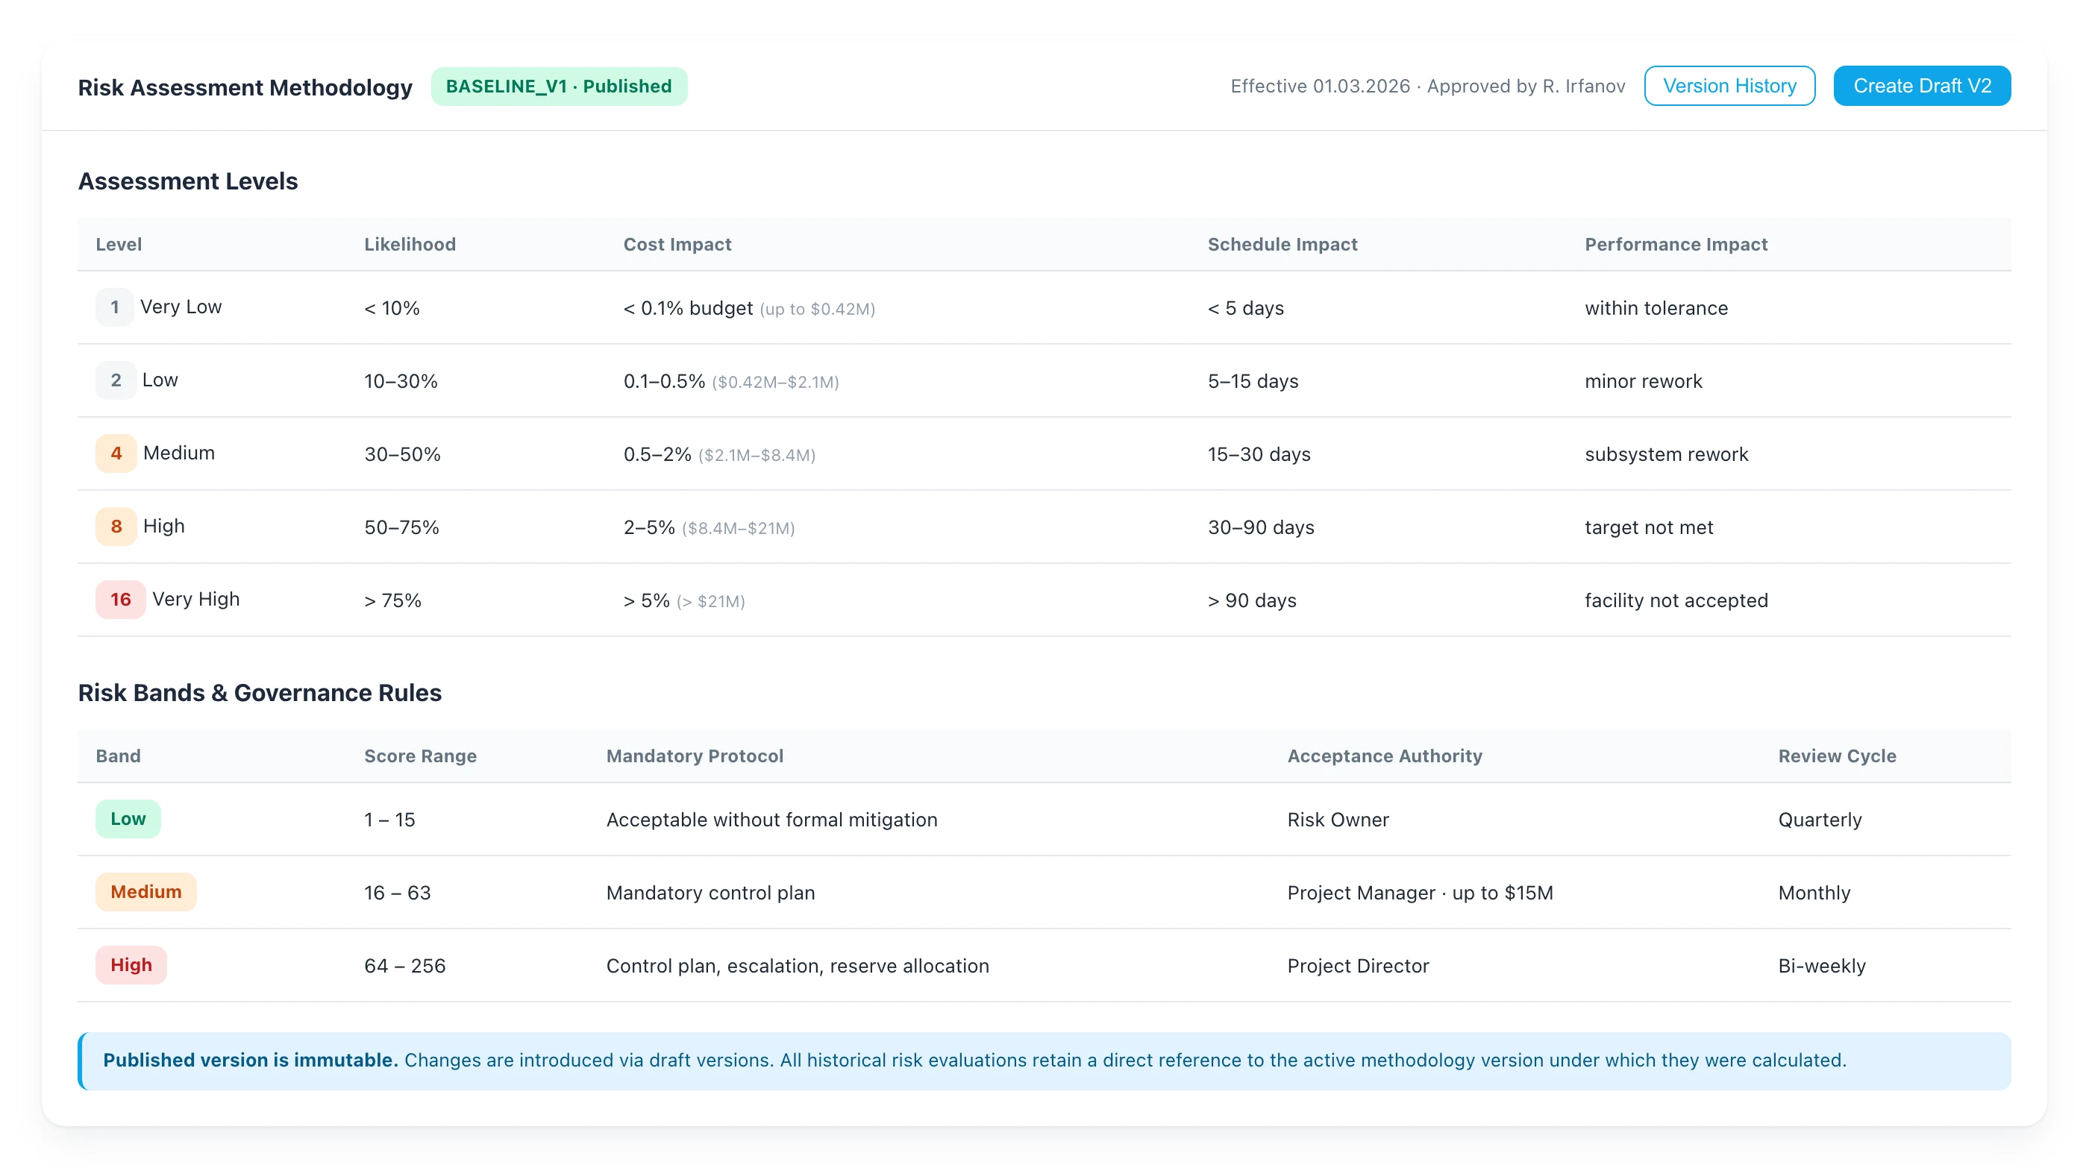The width and height of the screenshot is (2089, 1168).
Task: Click the level 2 Low score badge
Action: (116, 380)
